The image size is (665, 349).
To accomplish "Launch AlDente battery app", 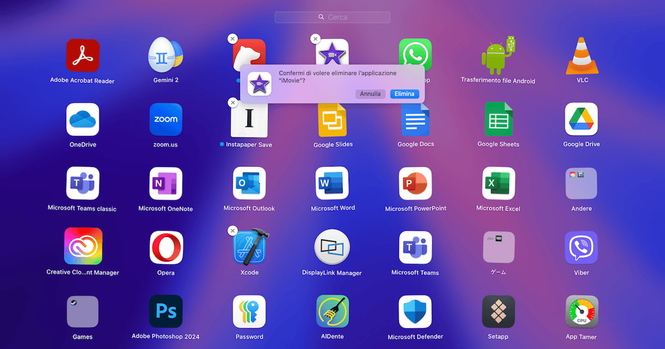I will pos(332,312).
